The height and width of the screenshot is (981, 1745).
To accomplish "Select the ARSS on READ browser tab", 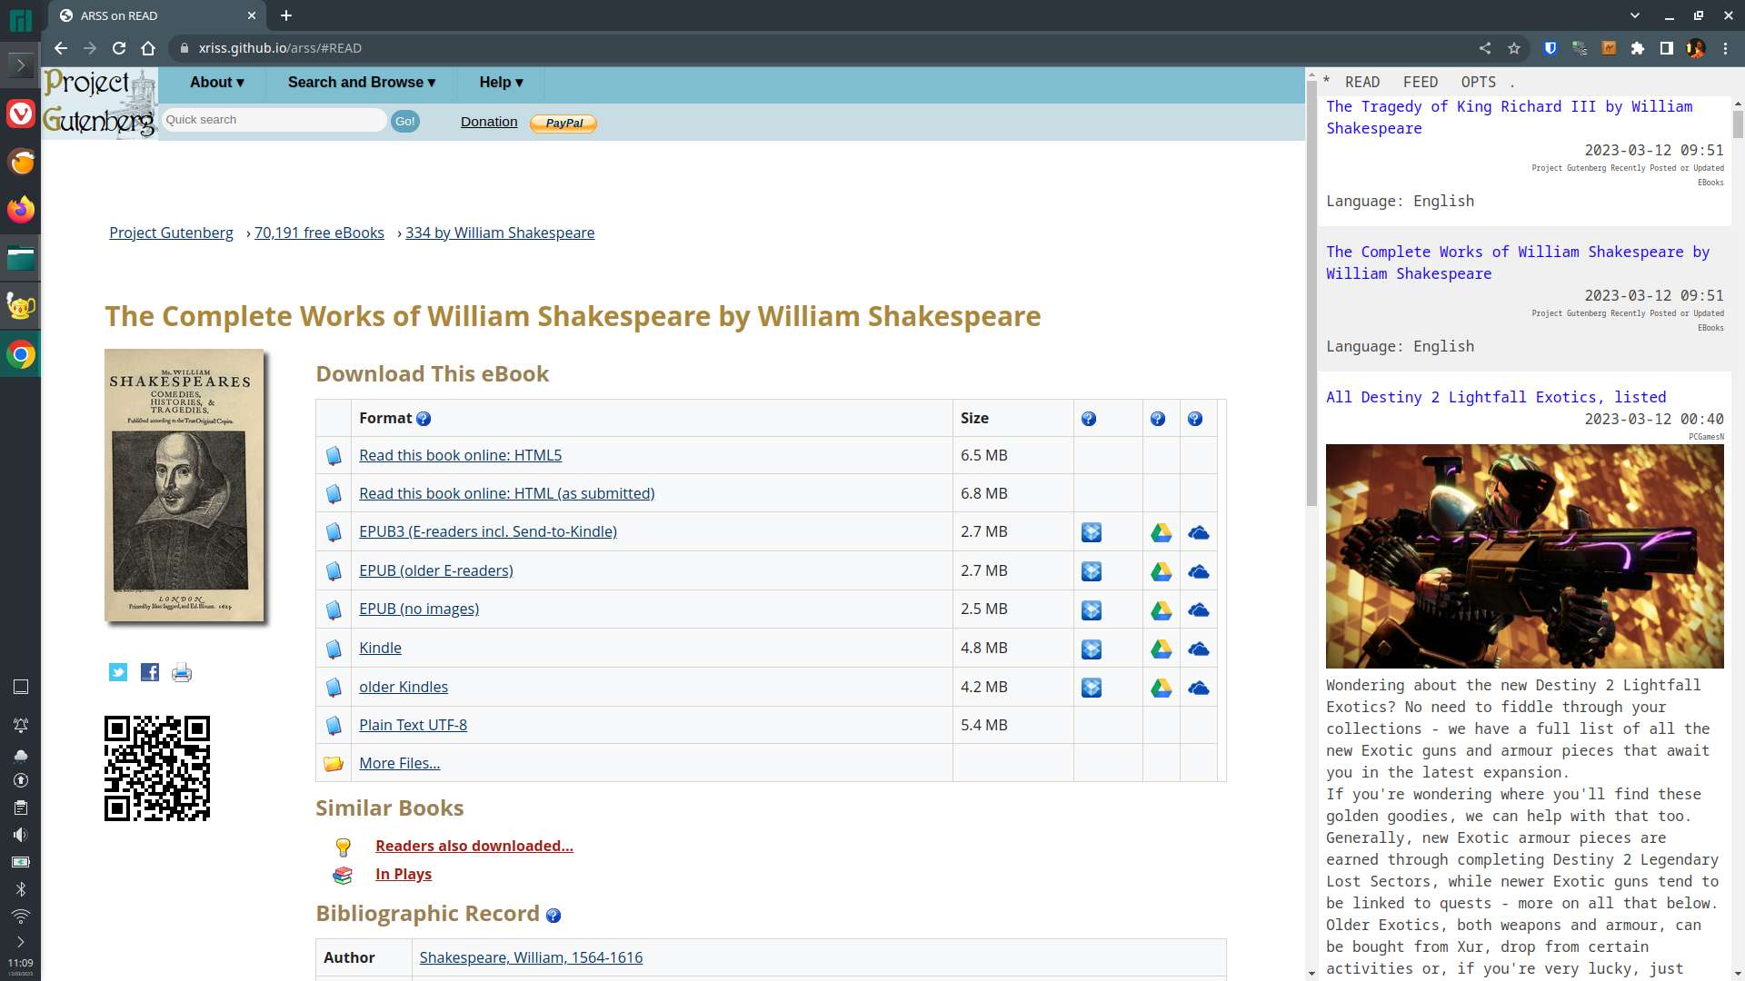I will (156, 15).
